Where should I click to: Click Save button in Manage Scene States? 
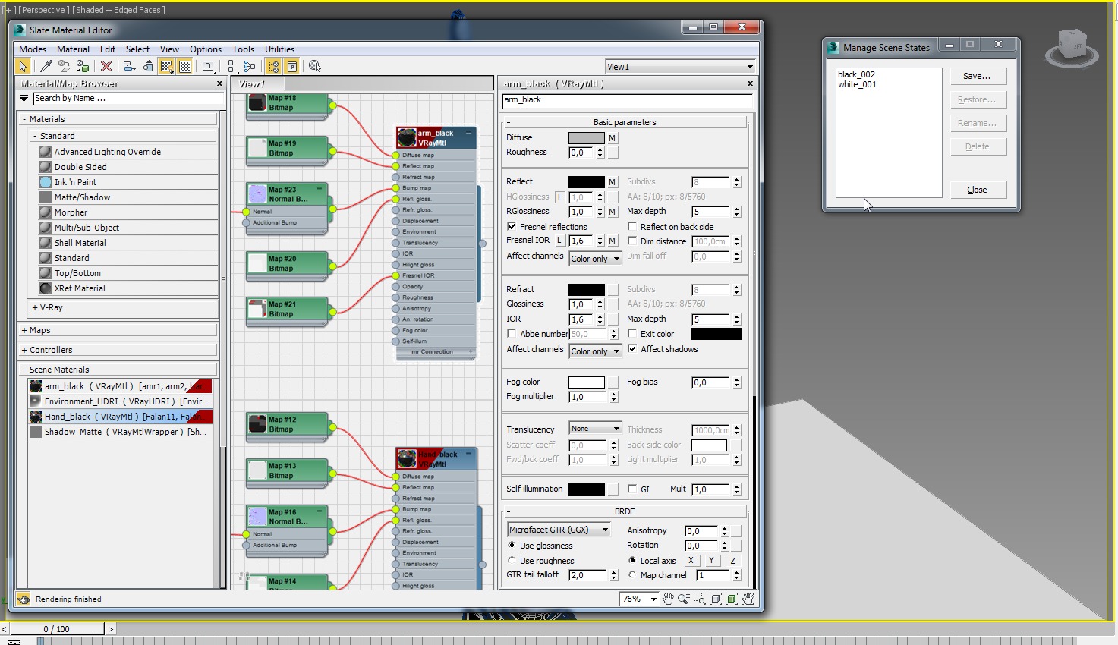tap(977, 76)
